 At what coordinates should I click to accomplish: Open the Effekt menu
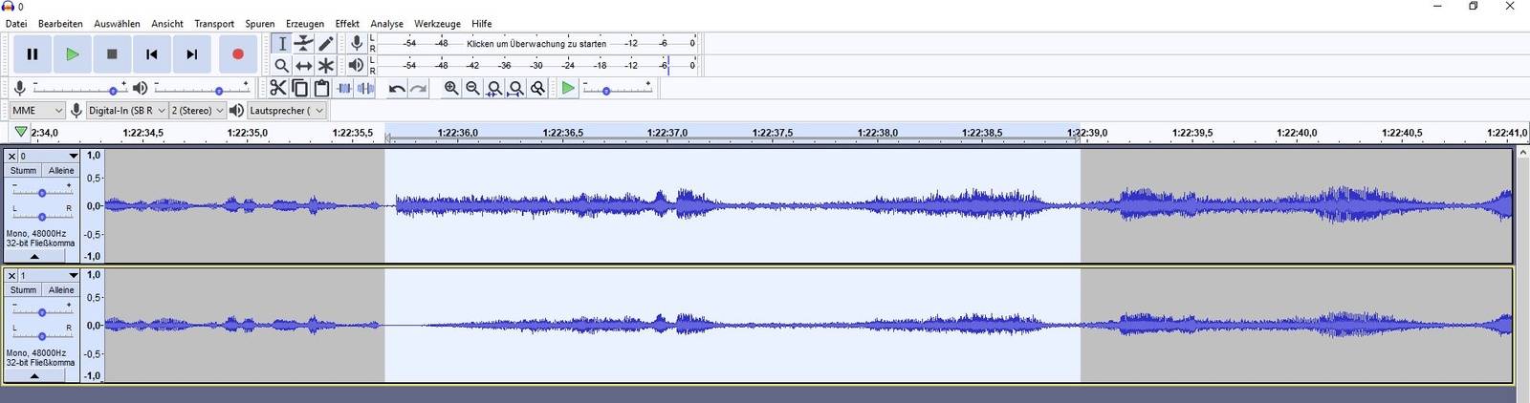click(347, 23)
